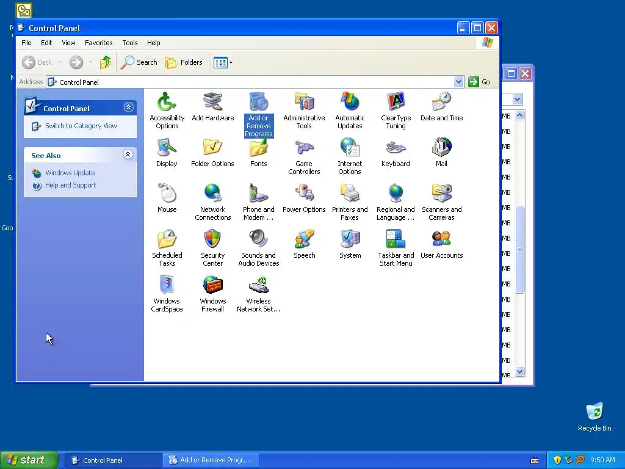Switch to Add or Remove Programs taskbar button
Image resolution: width=625 pixels, height=469 pixels.
(x=211, y=460)
